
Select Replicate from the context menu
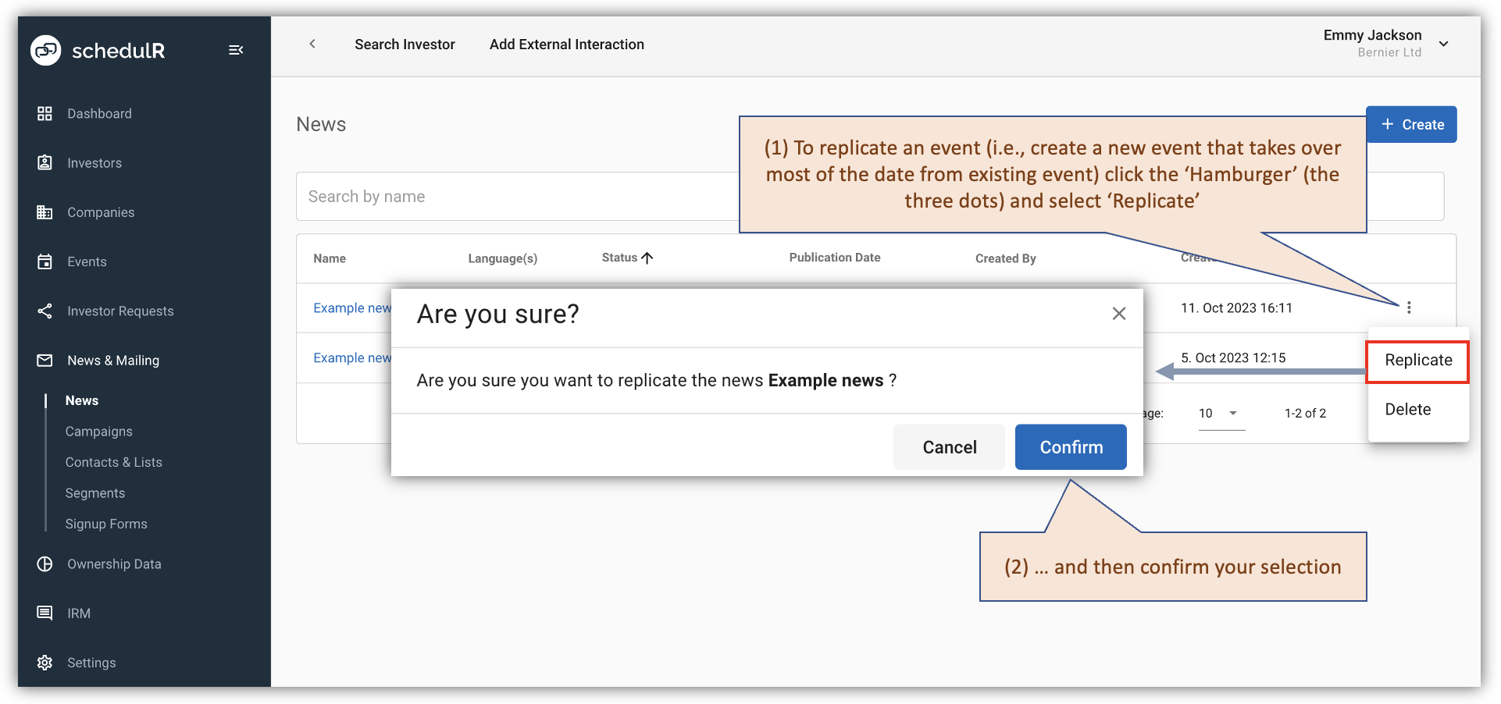point(1417,360)
